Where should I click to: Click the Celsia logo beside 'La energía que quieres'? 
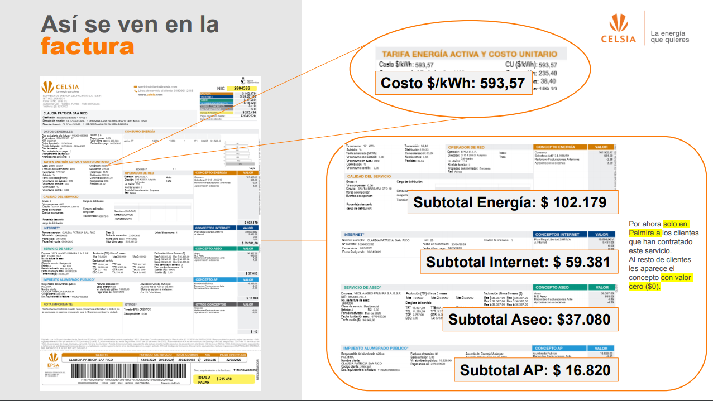(618, 29)
